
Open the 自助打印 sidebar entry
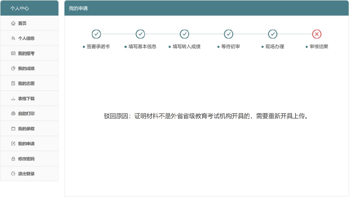(29, 114)
